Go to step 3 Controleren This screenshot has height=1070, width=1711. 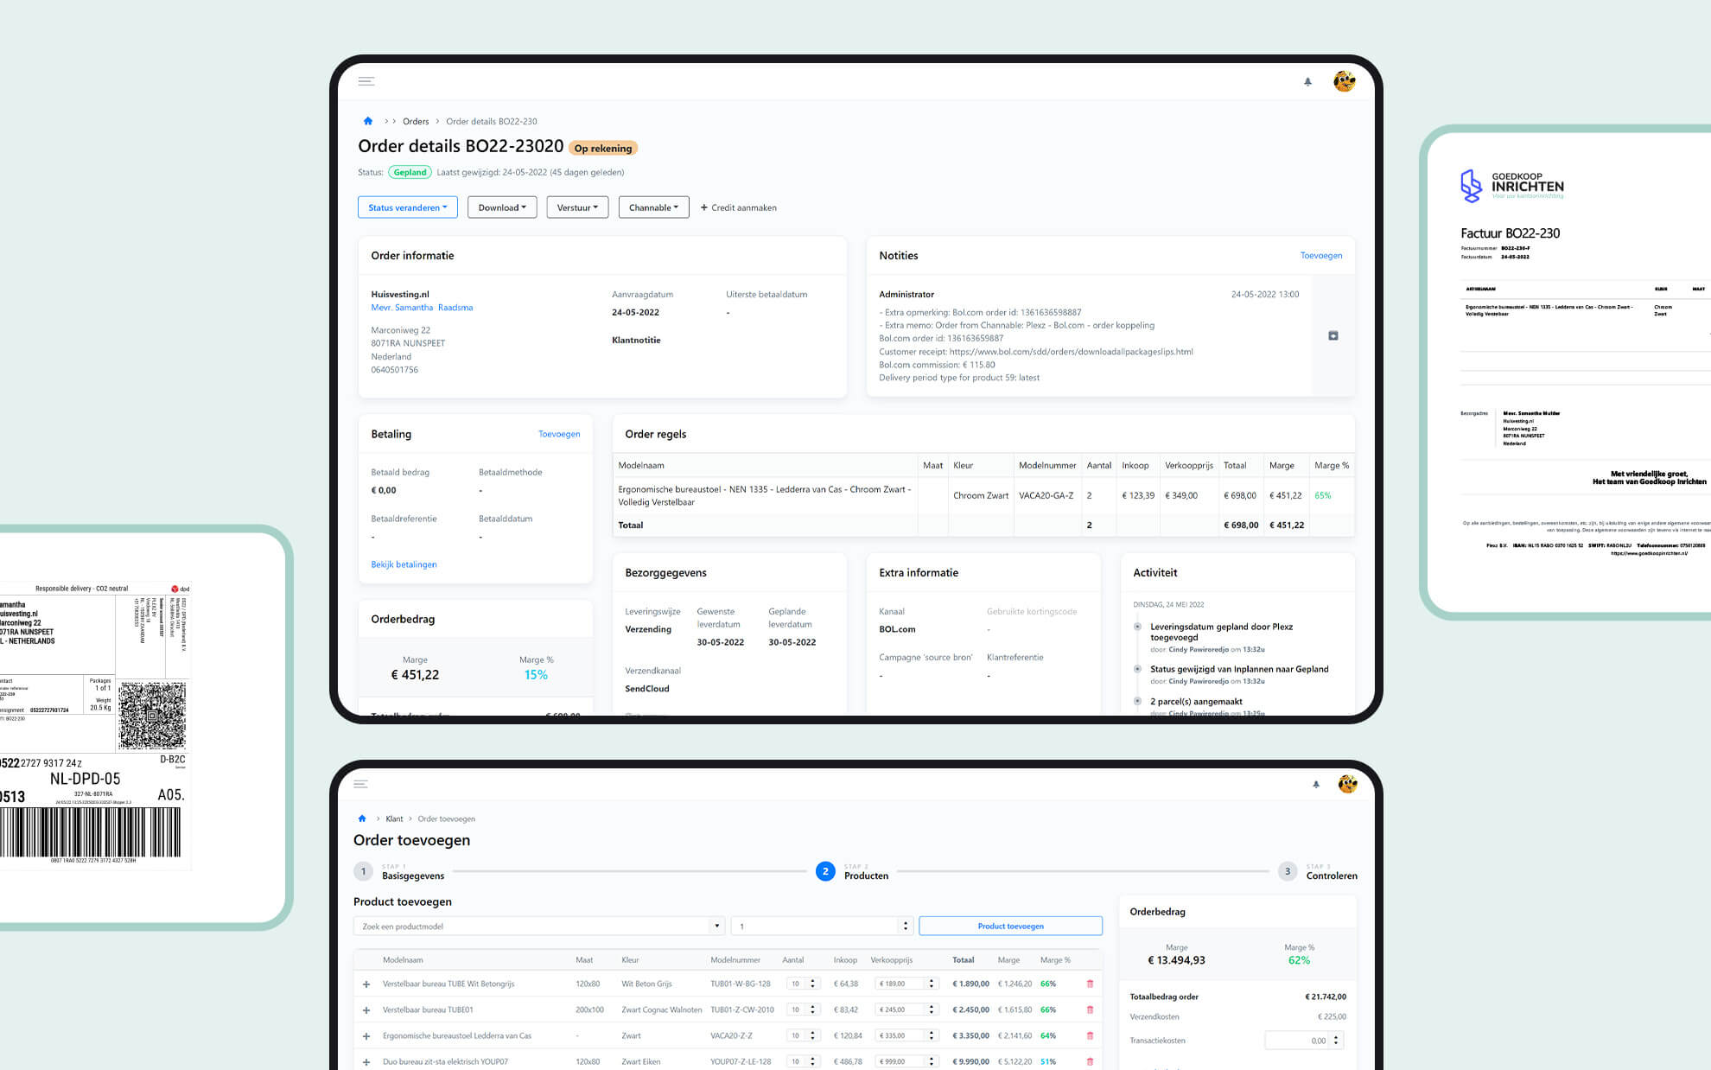[1318, 871]
